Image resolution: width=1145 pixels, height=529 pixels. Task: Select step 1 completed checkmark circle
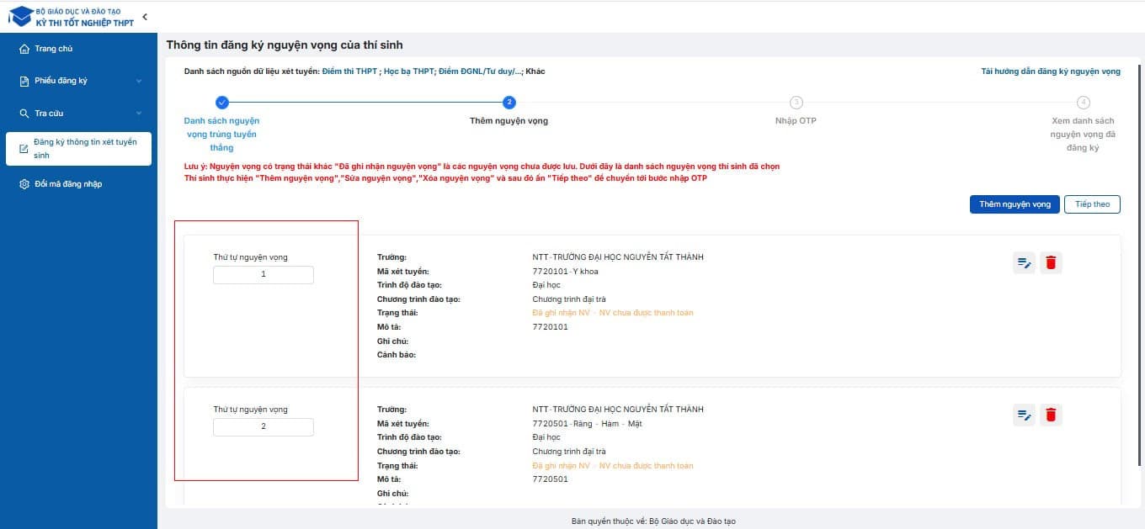click(x=222, y=103)
